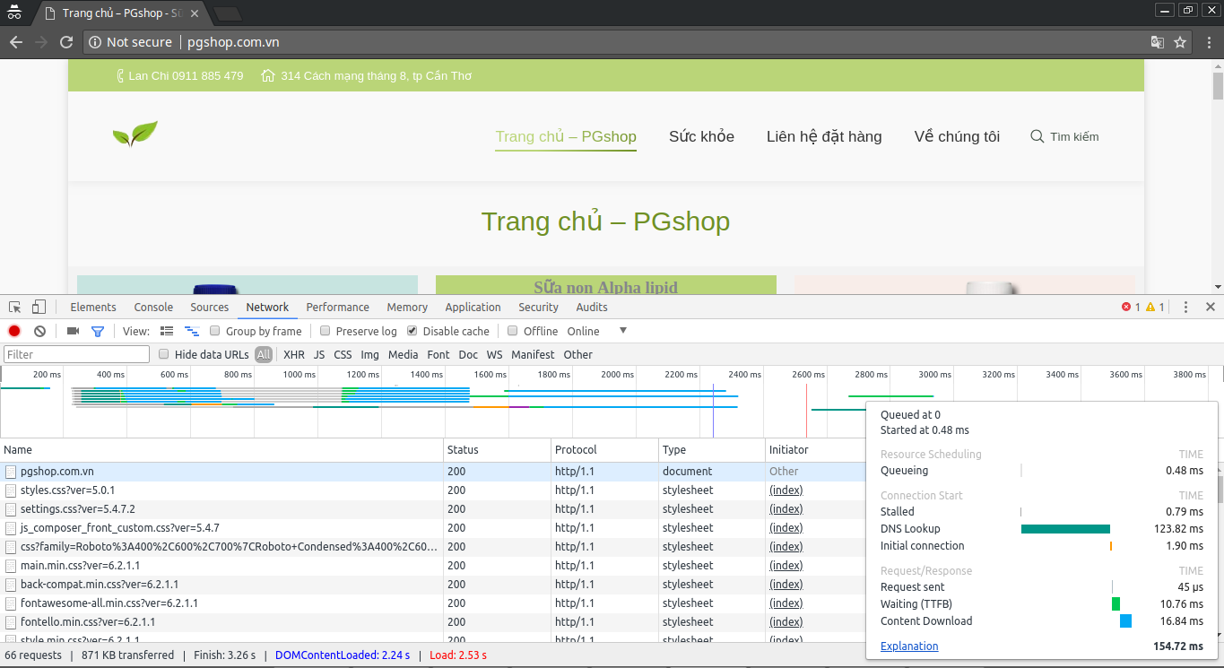The image size is (1224, 668).
Task: Open Về chúng tôi page
Action: tap(957, 136)
